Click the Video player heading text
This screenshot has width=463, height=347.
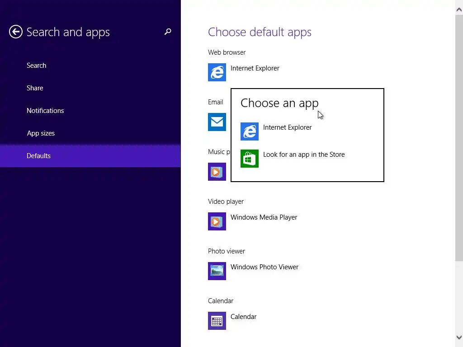coord(226,202)
